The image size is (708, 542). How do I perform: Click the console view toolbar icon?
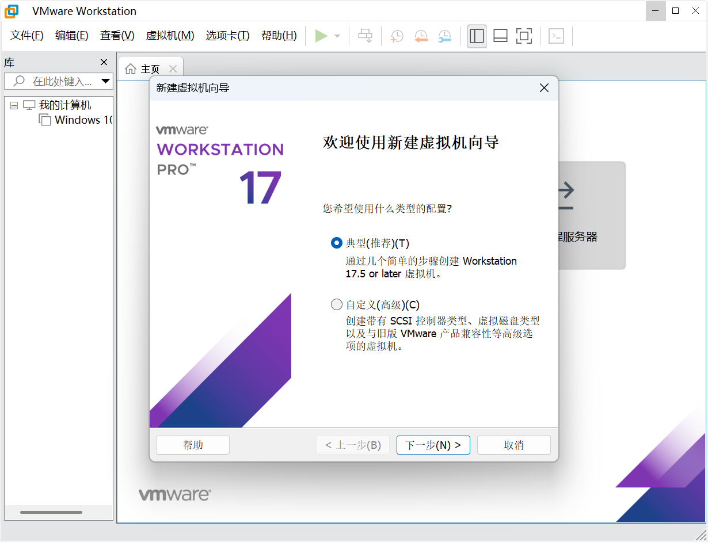(556, 36)
